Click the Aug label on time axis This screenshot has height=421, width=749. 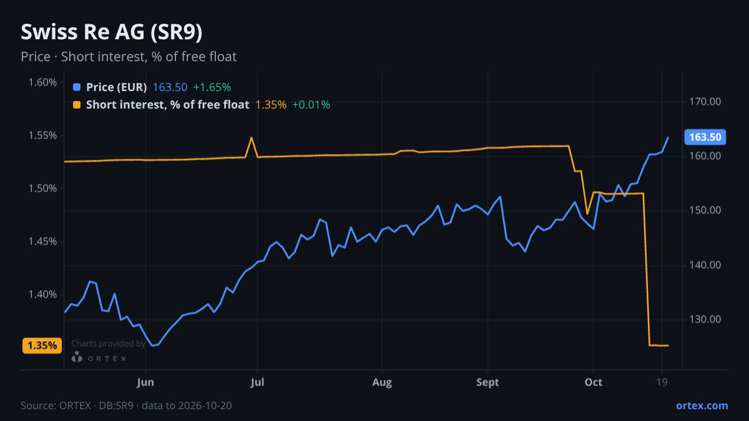pyautogui.click(x=383, y=382)
